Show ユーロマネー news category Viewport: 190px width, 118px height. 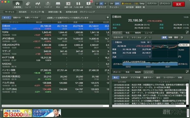[x=169, y=78]
